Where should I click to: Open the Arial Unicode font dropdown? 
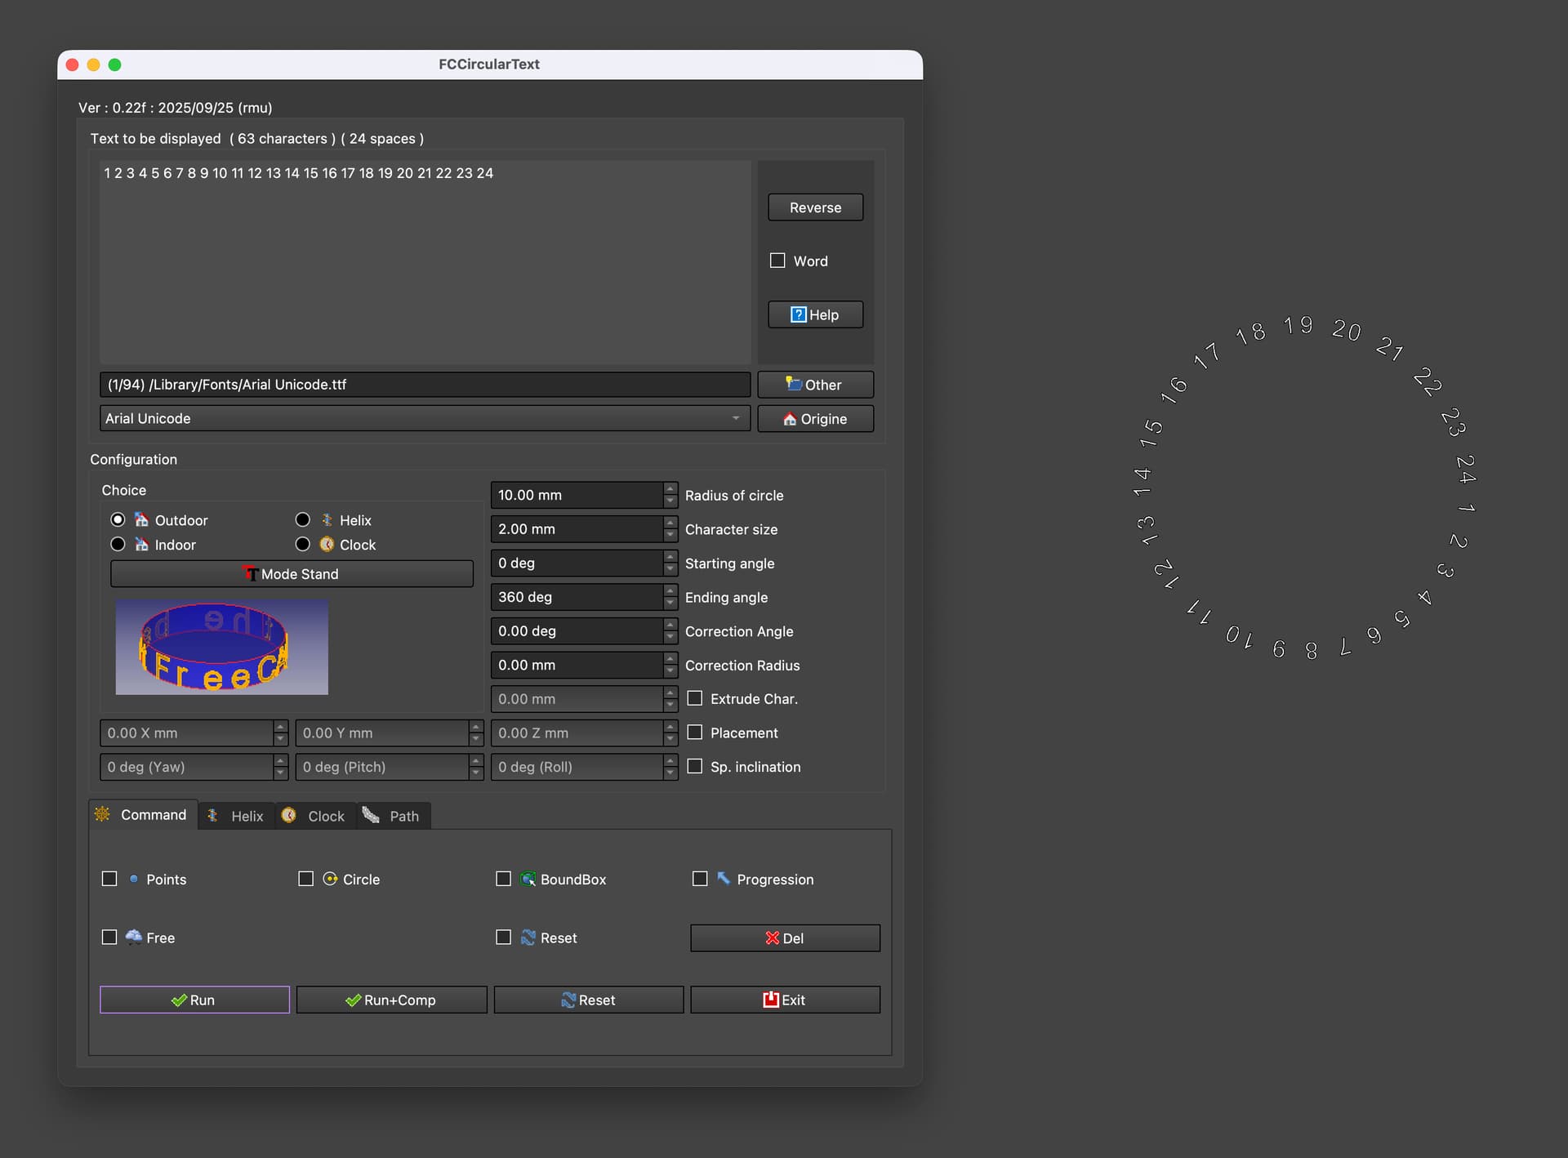[424, 418]
